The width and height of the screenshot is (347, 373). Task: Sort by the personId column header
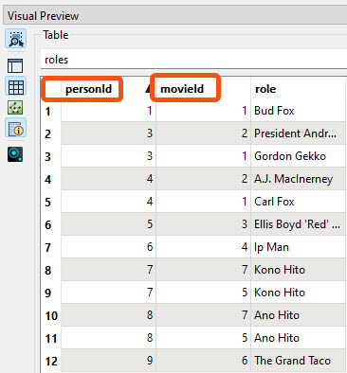[88, 89]
